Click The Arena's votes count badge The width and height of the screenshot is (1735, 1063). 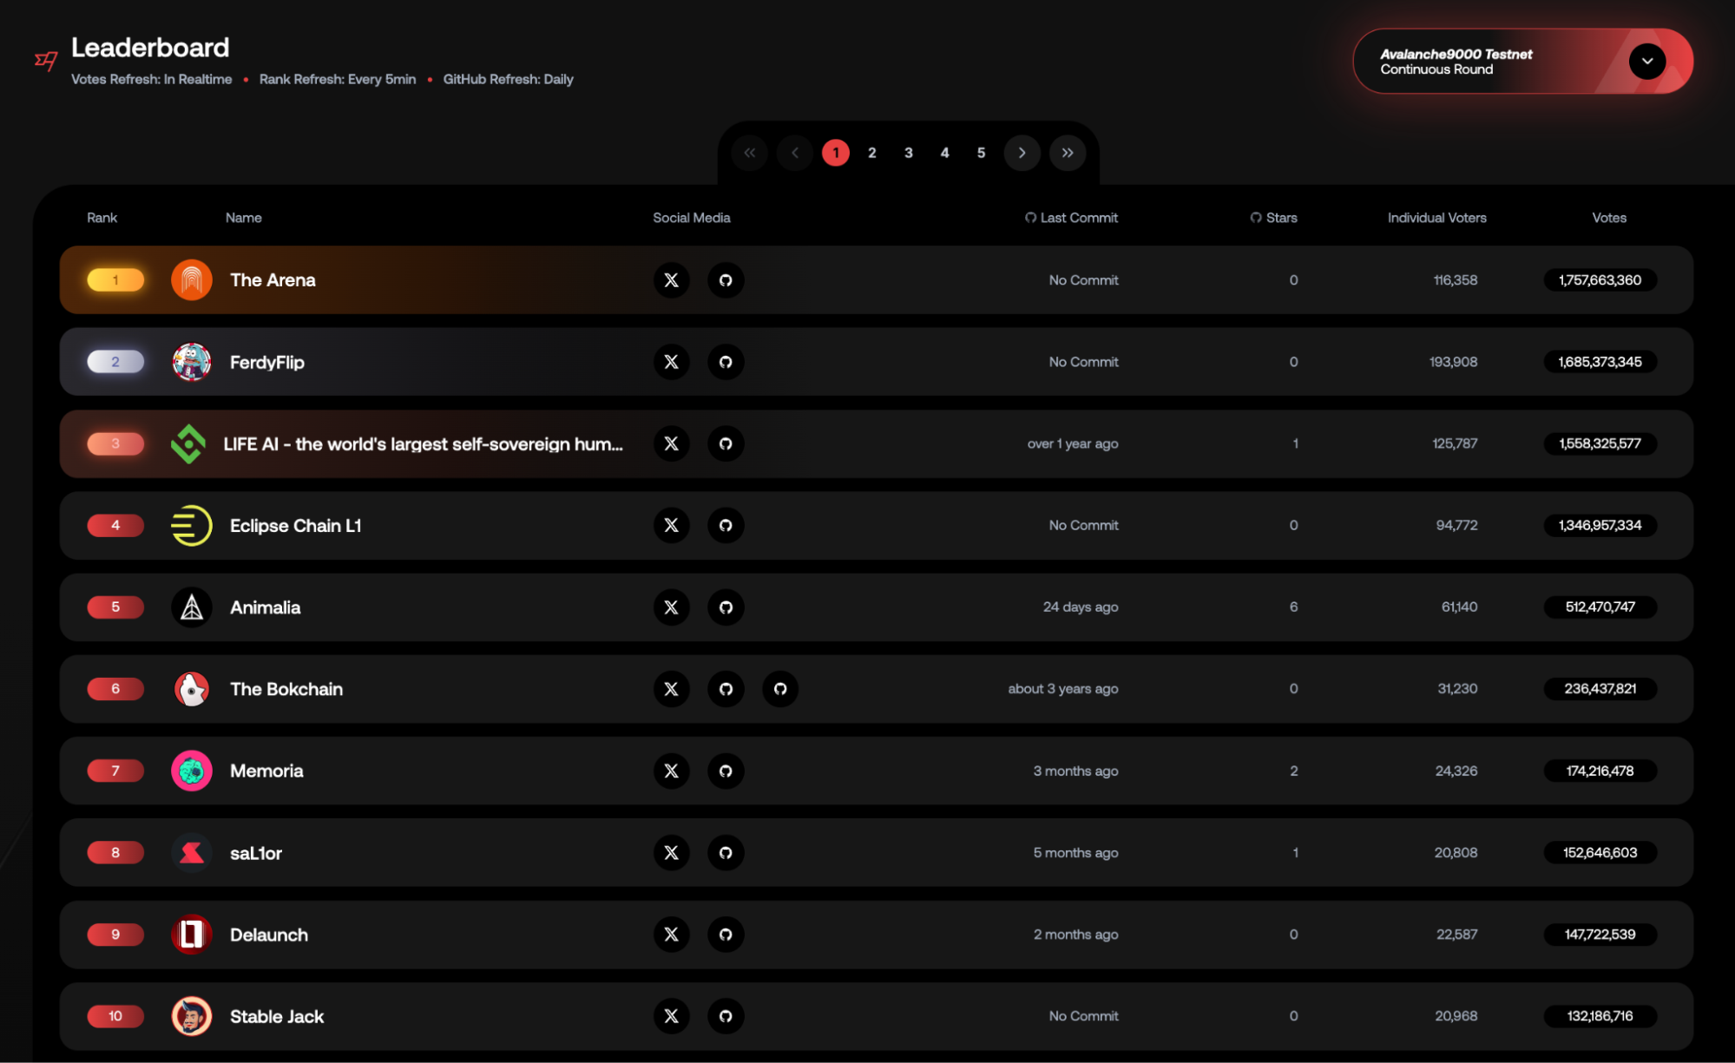1600,280
